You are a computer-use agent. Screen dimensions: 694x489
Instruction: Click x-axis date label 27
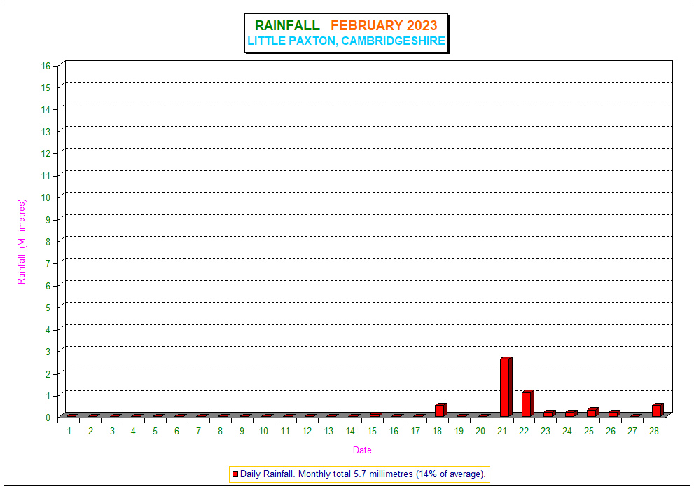632,432
